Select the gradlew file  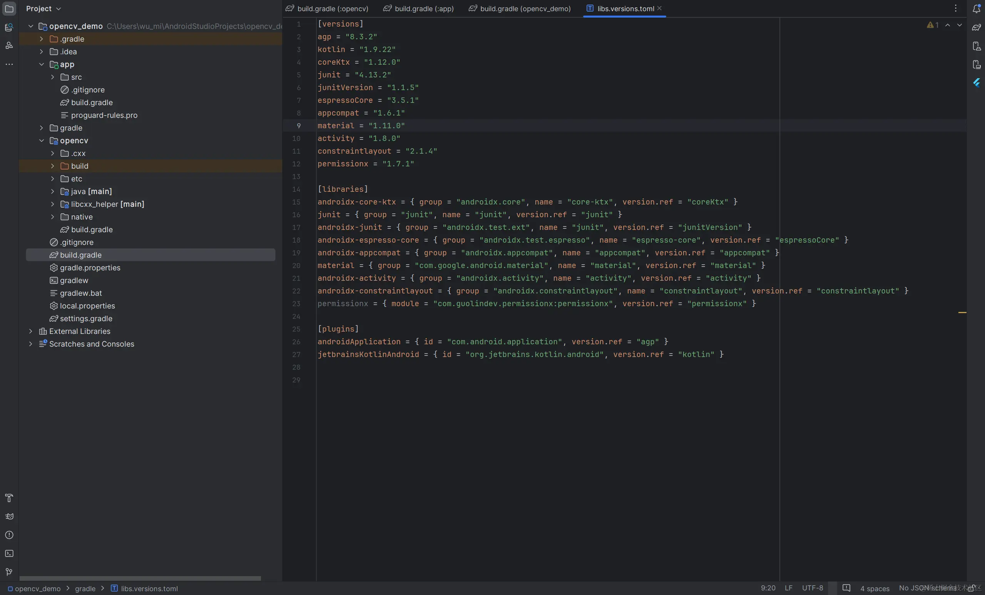69,280
